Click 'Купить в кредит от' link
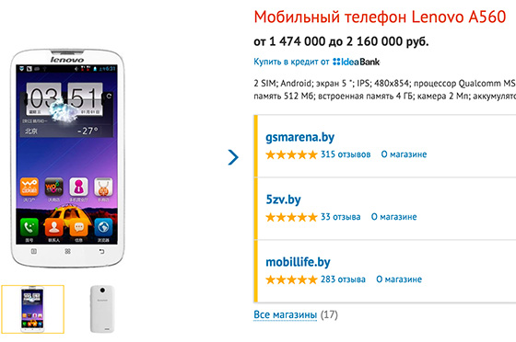Viewport: 516px width, 342px height. click(x=291, y=62)
